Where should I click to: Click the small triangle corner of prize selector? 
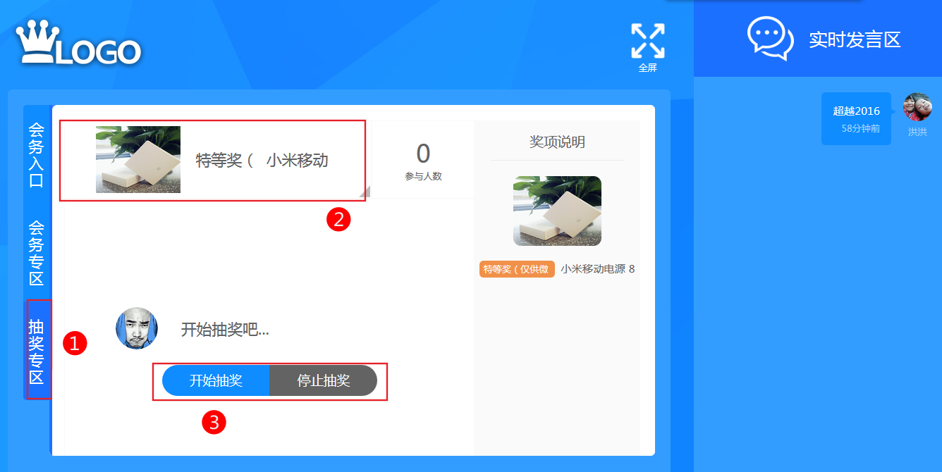click(364, 192)
